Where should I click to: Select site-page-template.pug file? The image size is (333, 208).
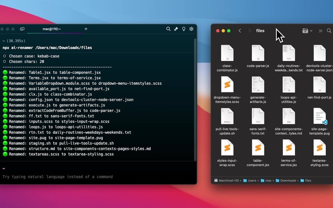[319, 121]
